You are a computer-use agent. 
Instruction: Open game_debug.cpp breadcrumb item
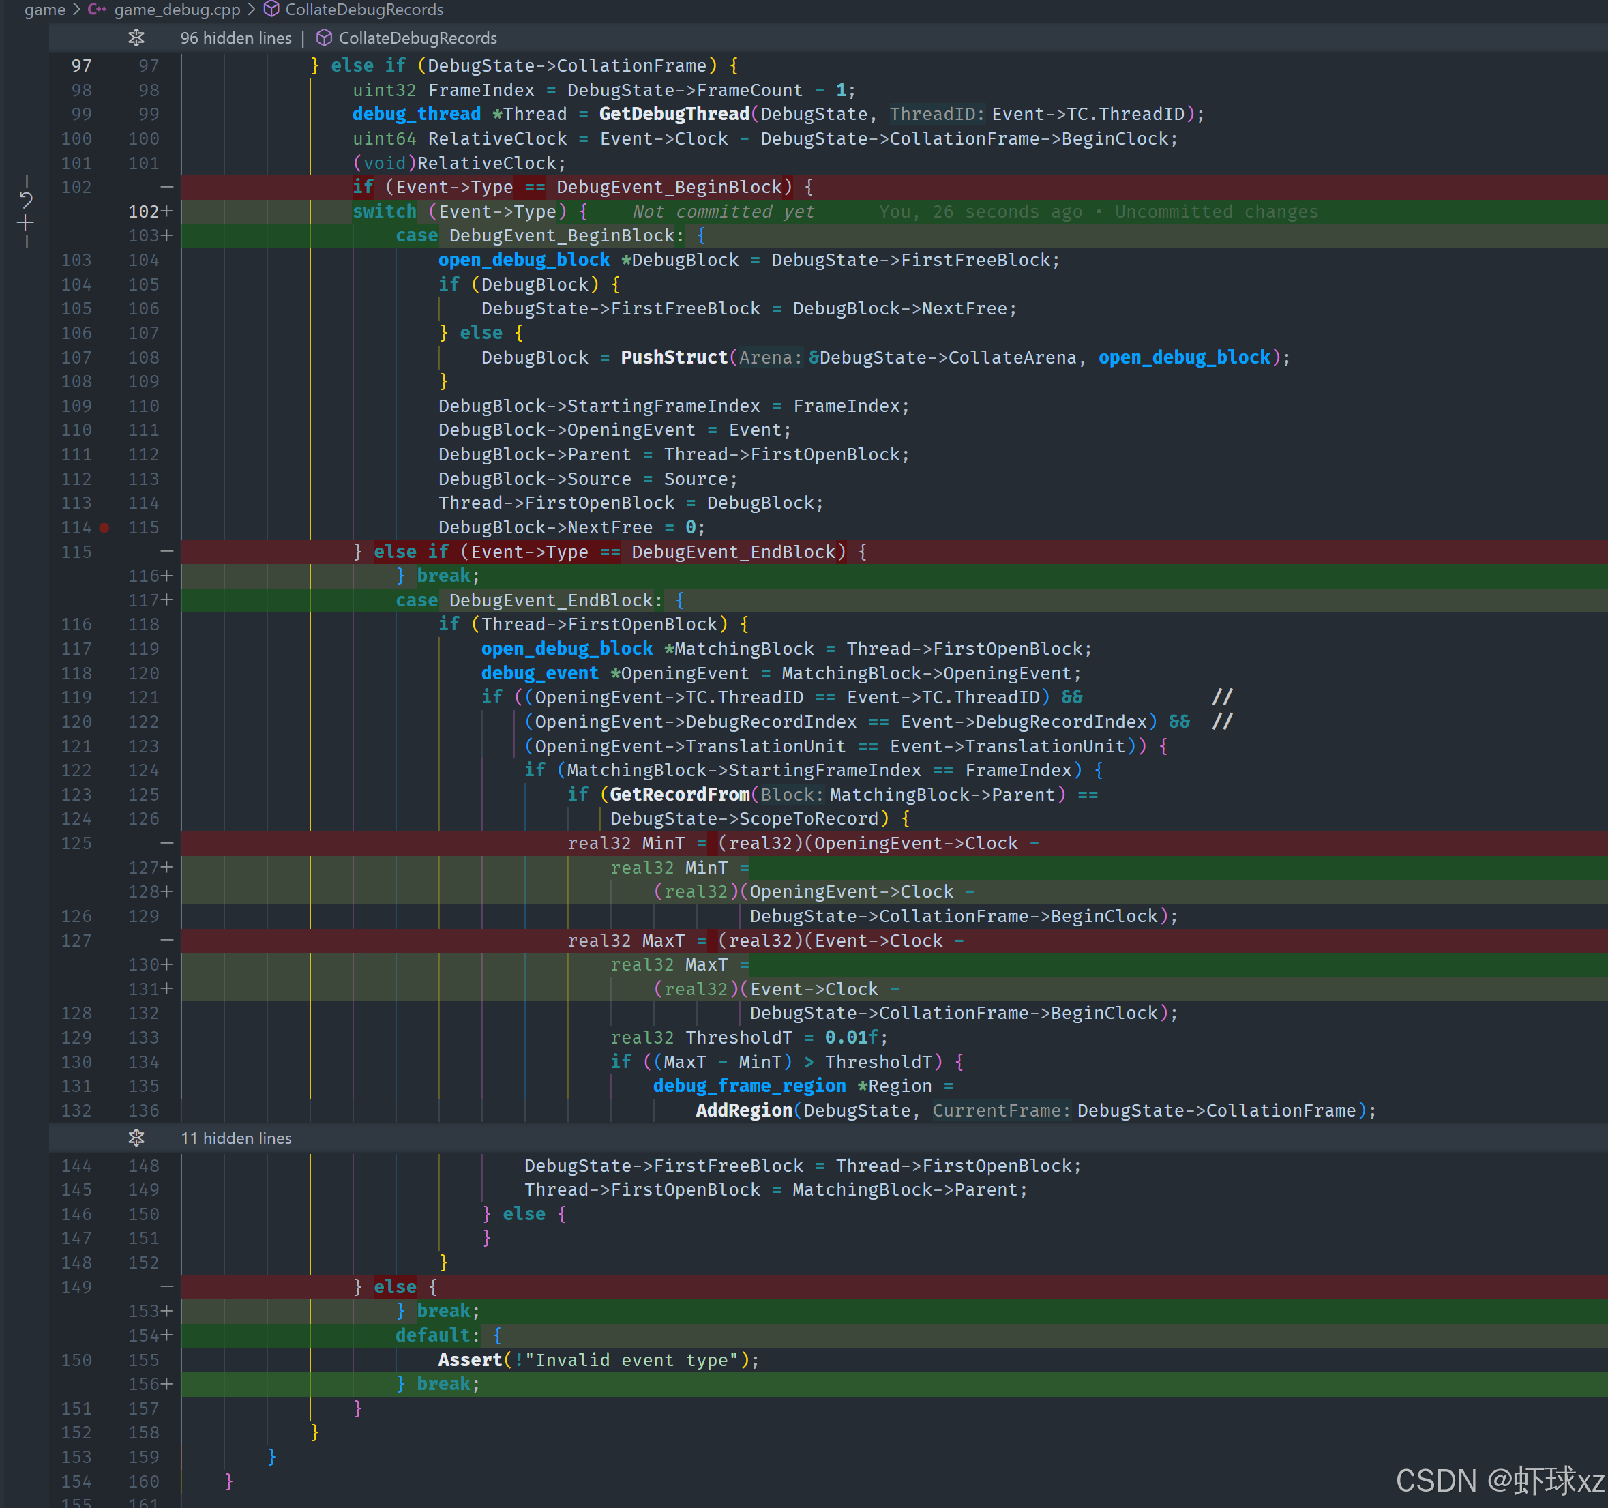coord(177,10)
